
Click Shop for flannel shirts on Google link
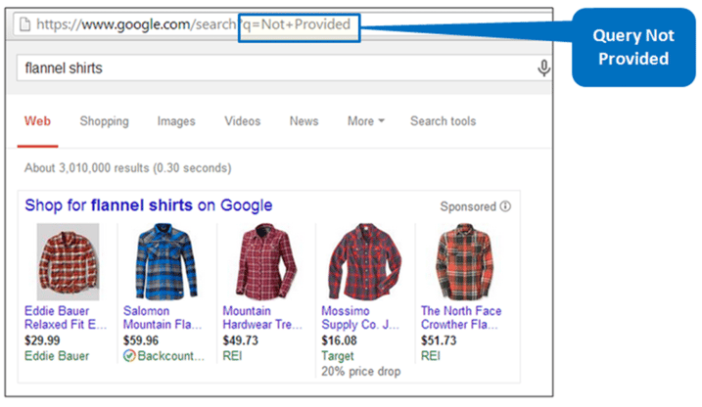(149, 205)
